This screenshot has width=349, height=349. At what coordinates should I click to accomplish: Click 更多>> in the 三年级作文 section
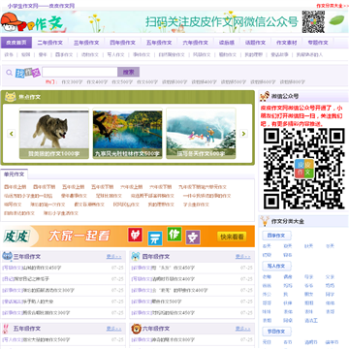[114, 257]
